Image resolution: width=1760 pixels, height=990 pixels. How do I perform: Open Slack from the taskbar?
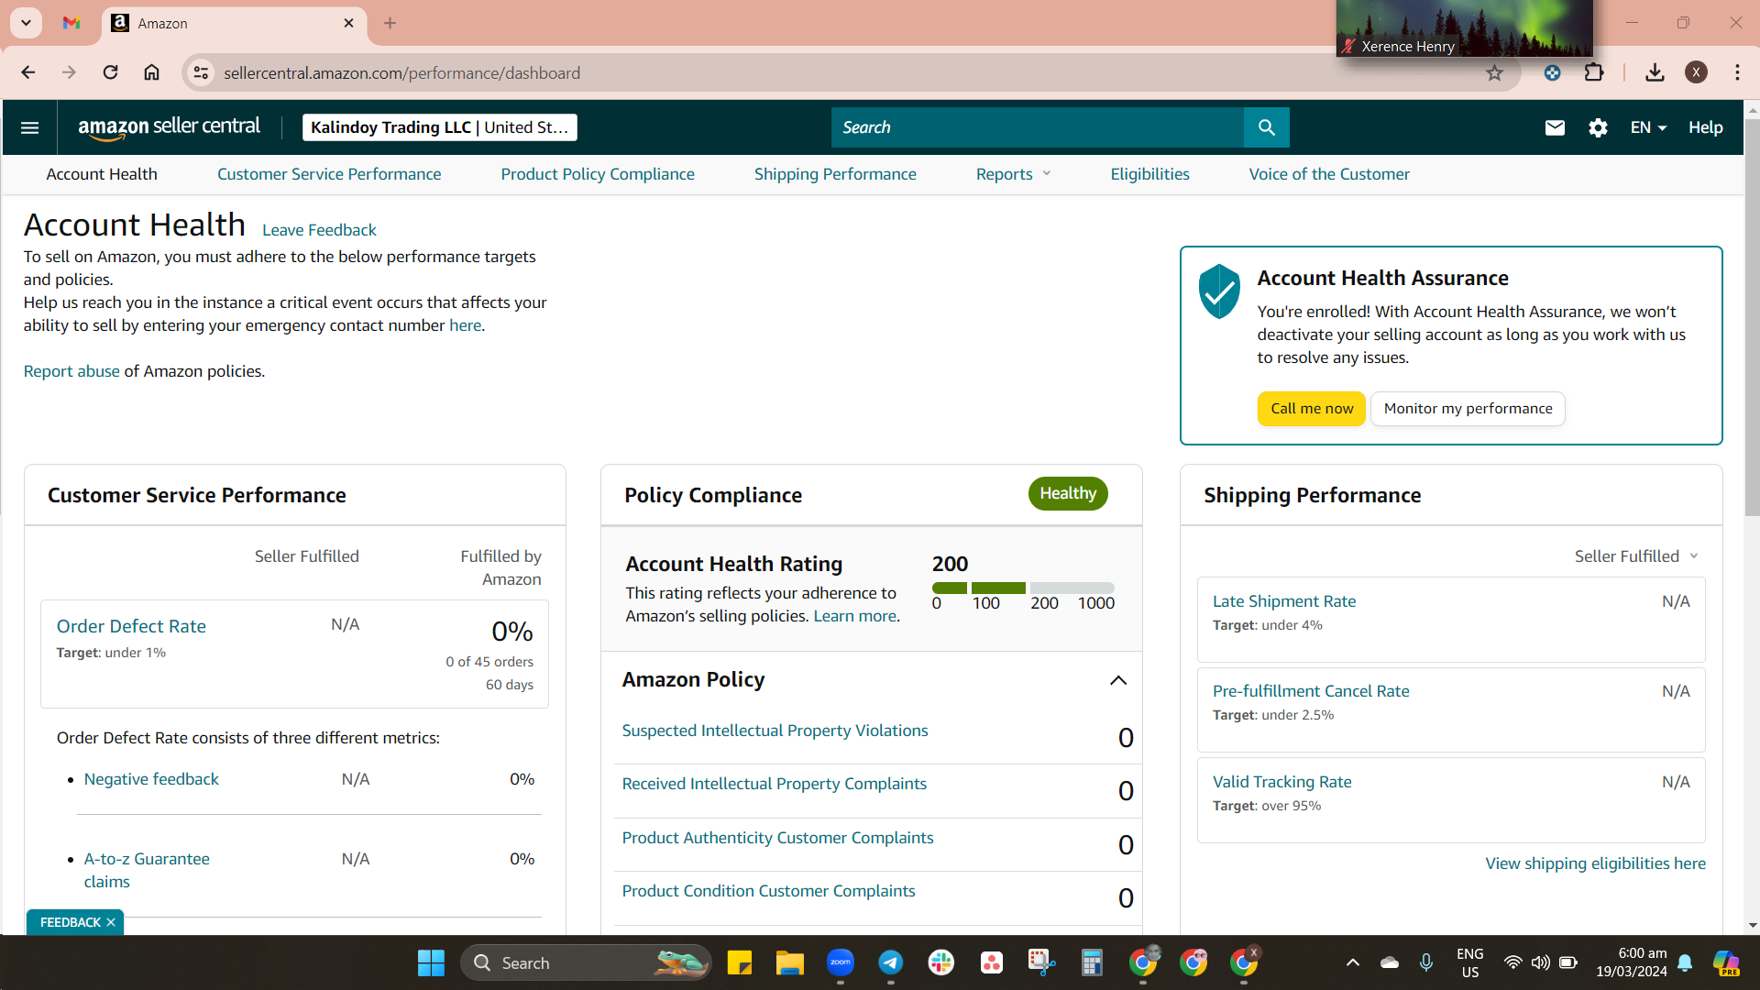(940, 962)
